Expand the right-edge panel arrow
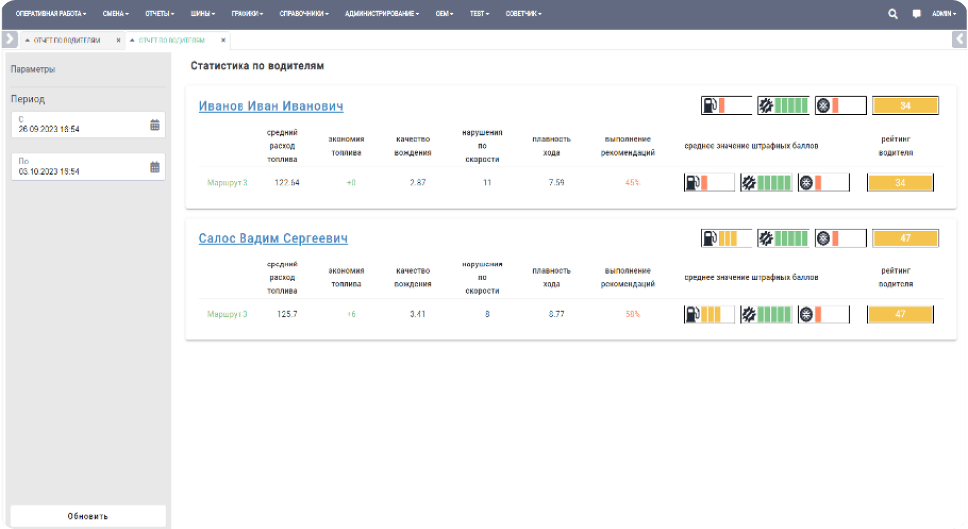 959,39
